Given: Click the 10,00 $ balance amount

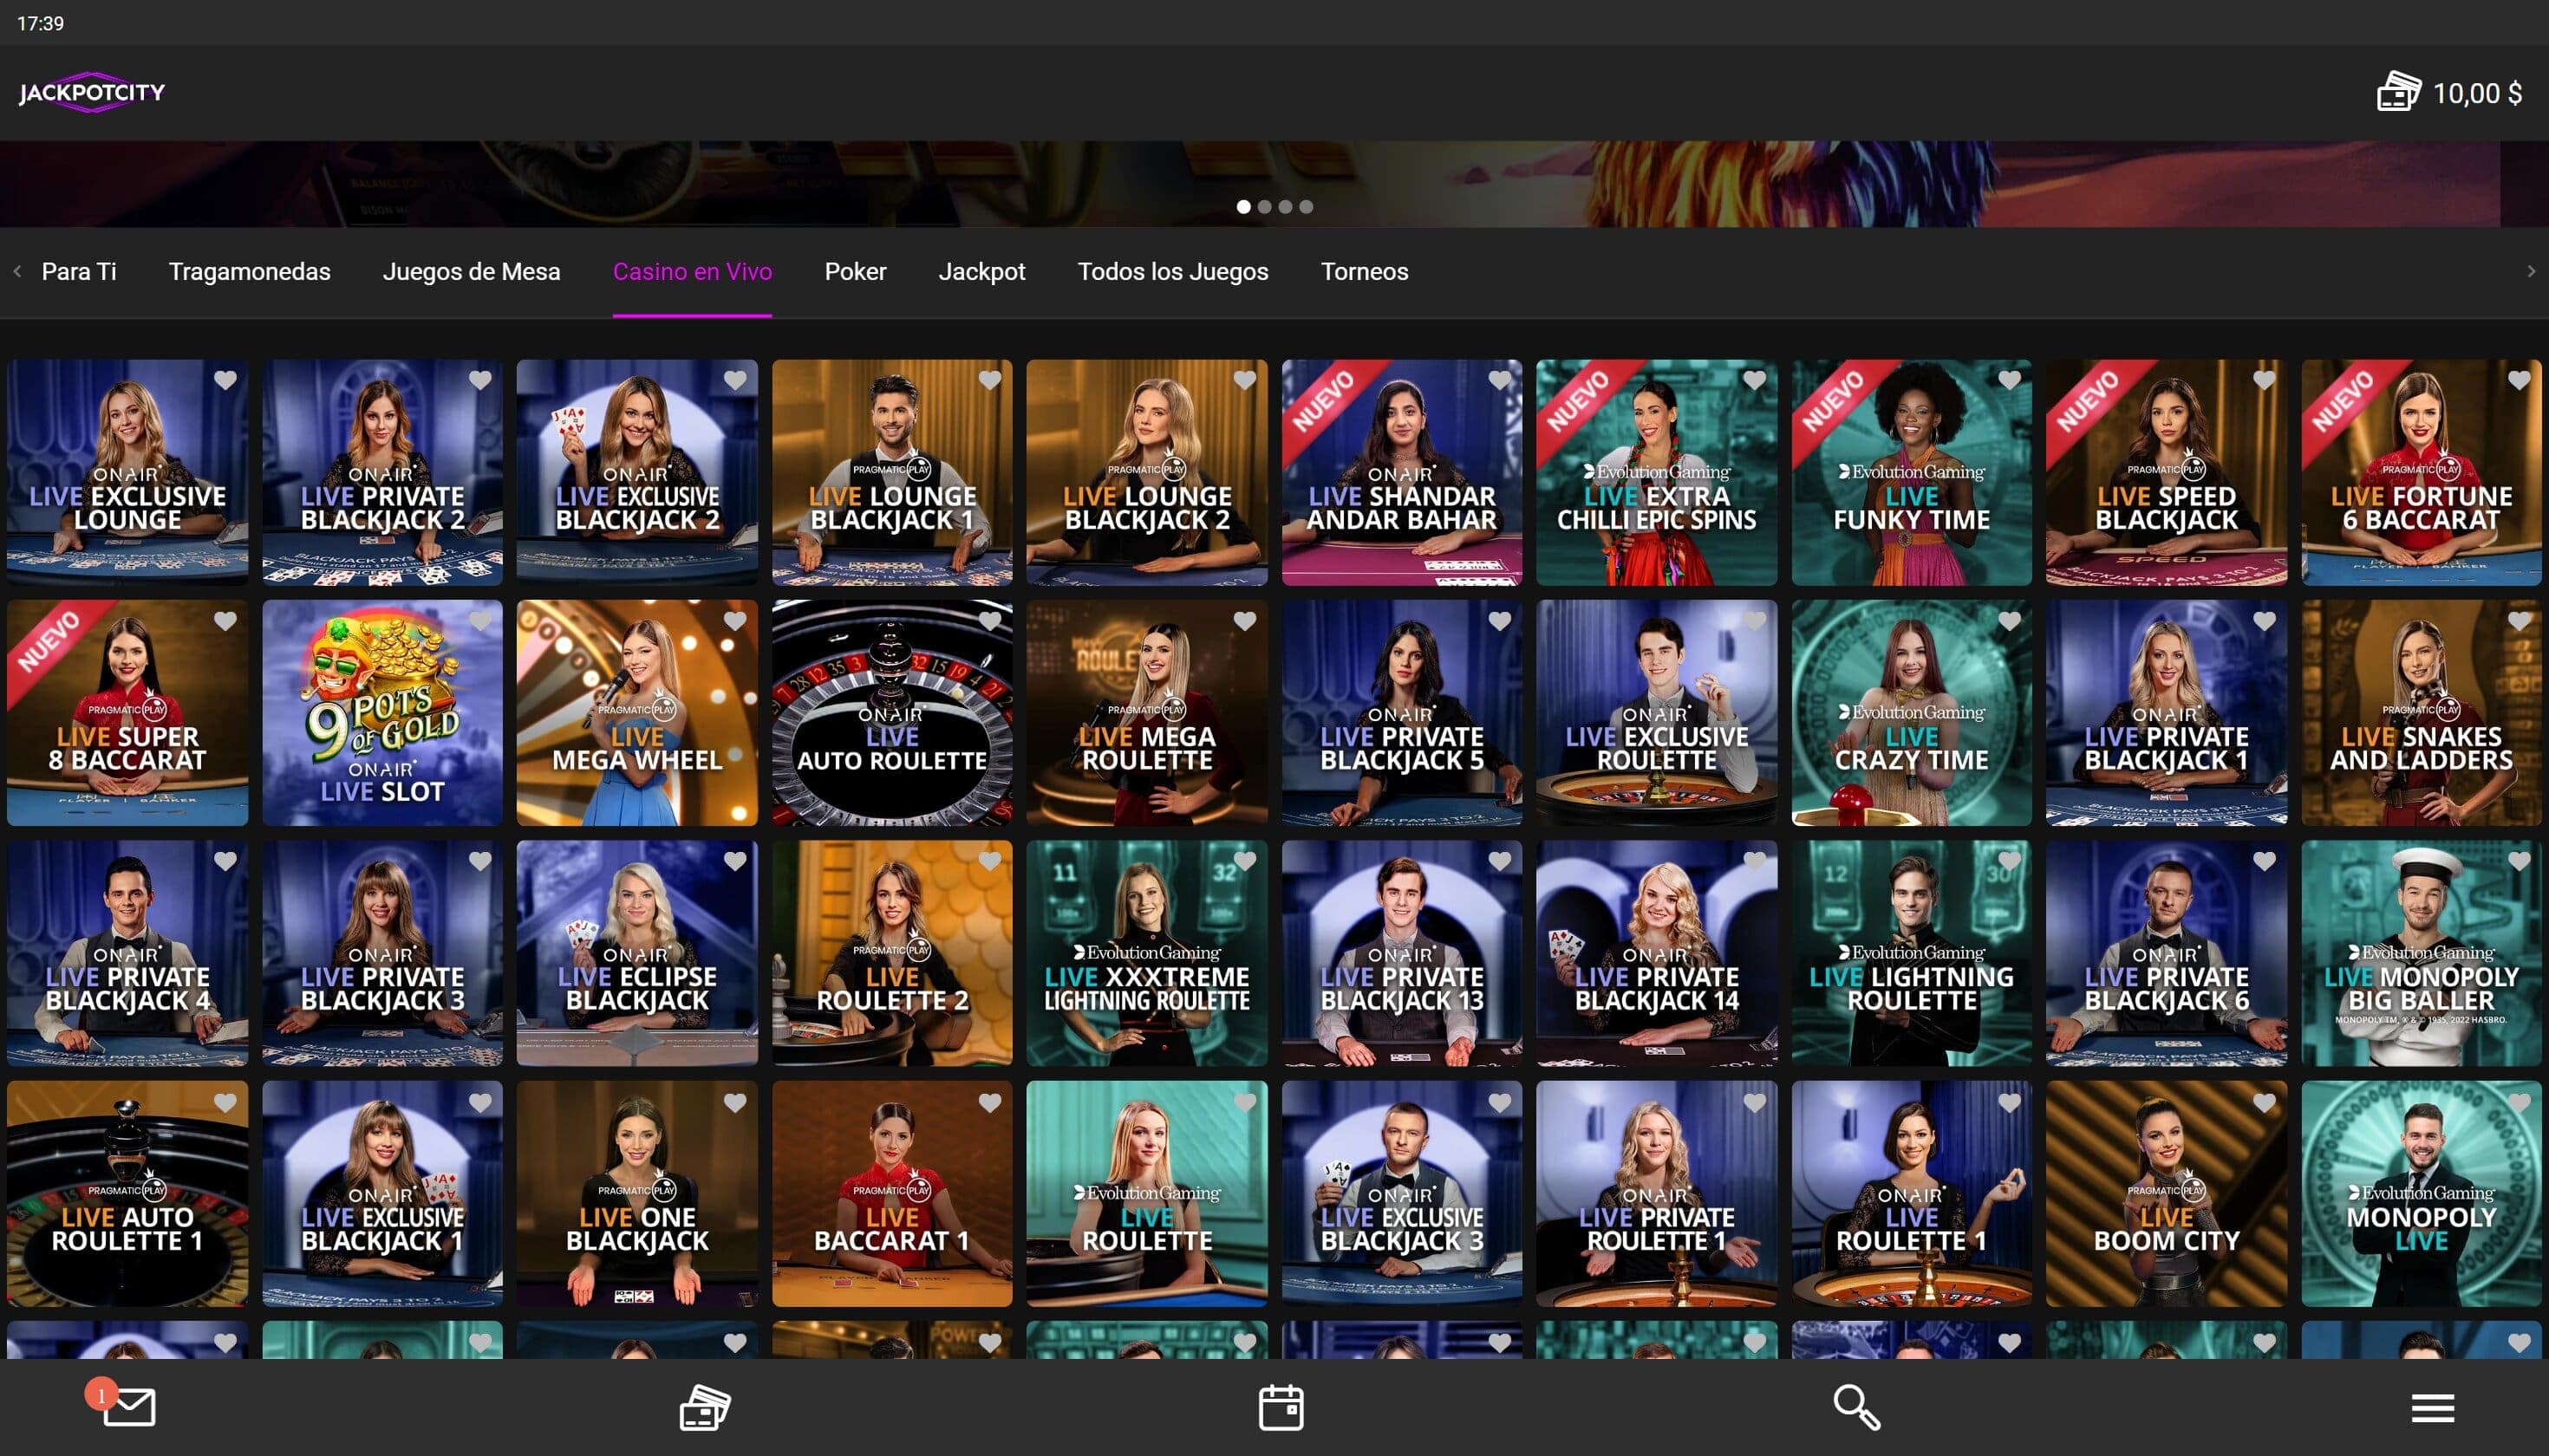Looking at the screenshot, I should (x=2477, y=93).
